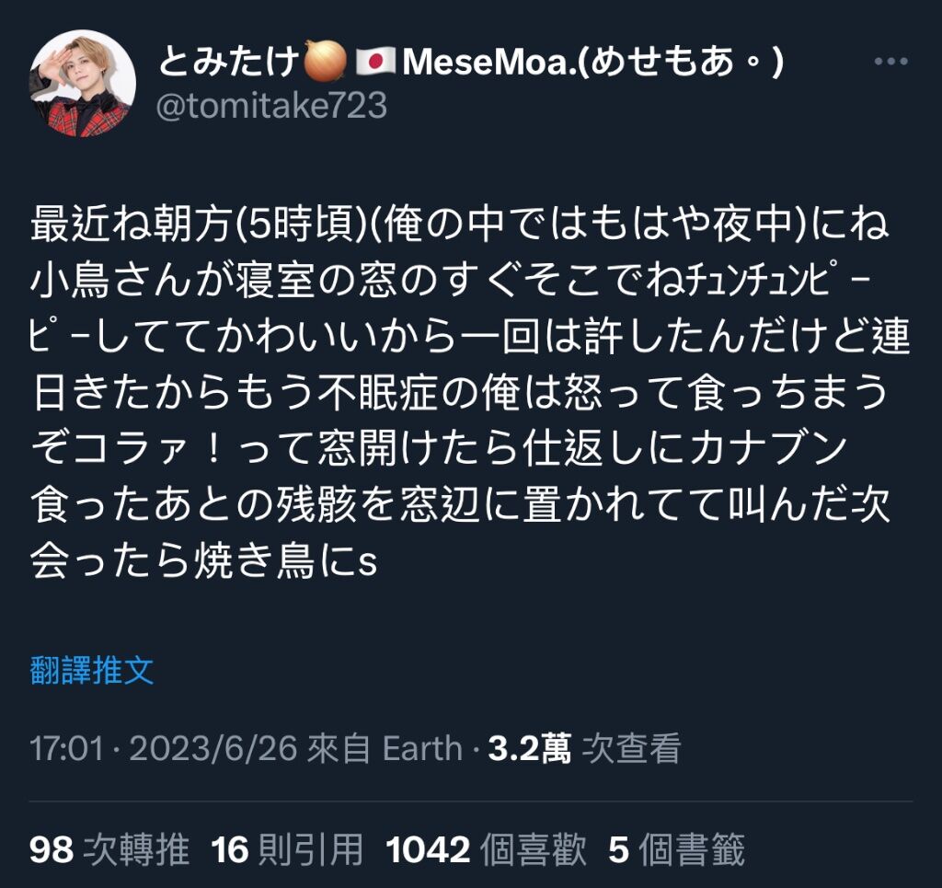Open the @tomitake723 handle

271,106
